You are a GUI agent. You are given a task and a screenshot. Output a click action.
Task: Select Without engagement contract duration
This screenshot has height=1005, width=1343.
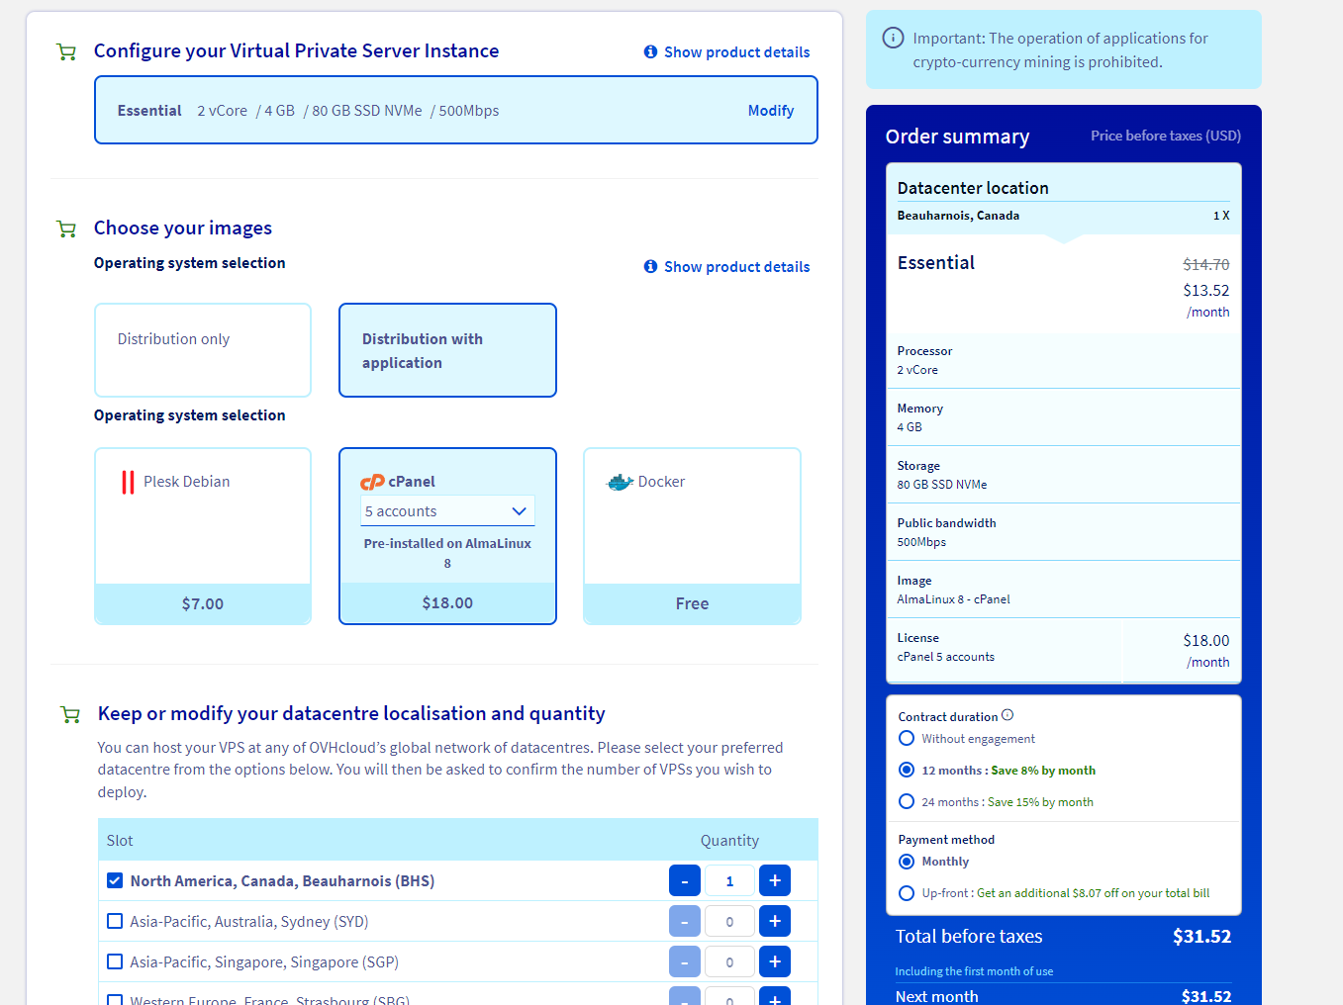[x=907, y=738]
